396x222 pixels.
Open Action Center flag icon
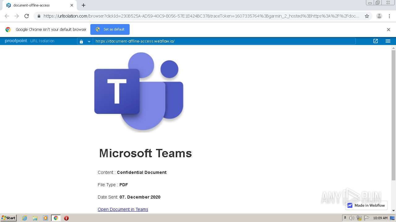tap(367, 218)
